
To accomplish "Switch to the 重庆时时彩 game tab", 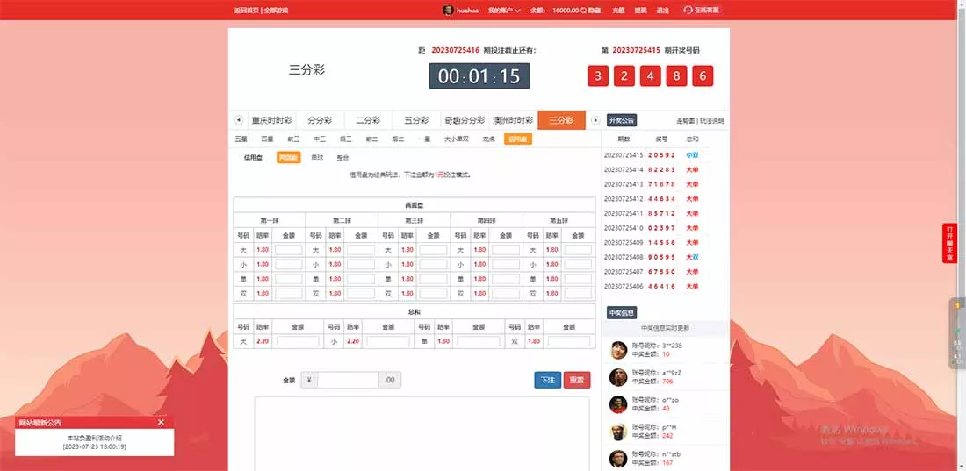I will click(271, 120).
